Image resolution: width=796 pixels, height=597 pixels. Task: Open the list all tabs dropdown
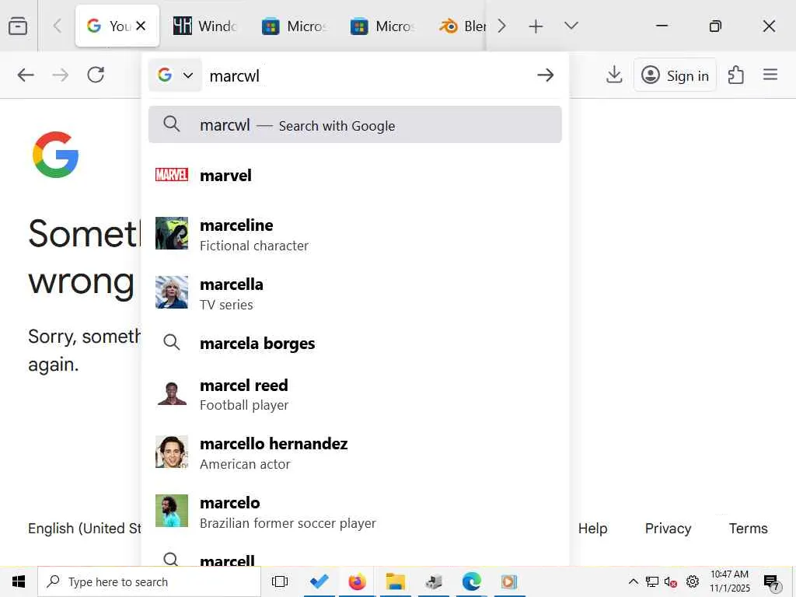(571, 26)
